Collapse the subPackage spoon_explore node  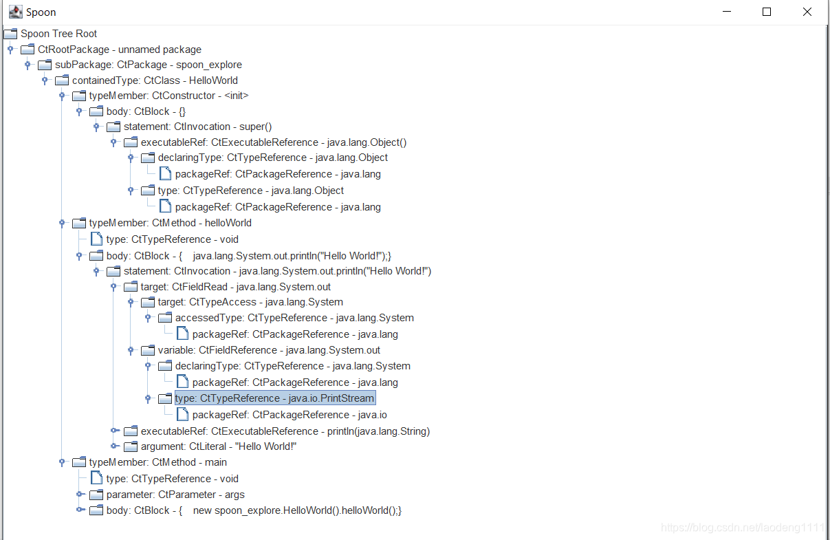coord(28,65)
